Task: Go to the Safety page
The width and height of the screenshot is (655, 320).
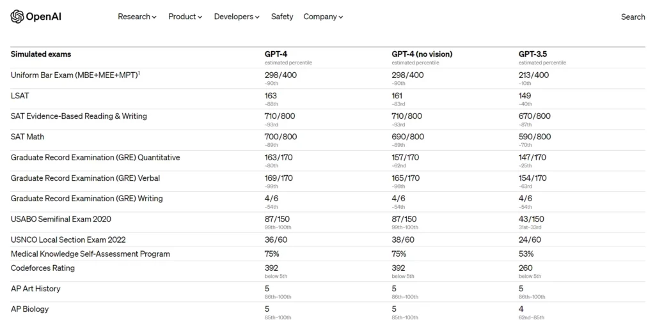Action: point(282,17)
